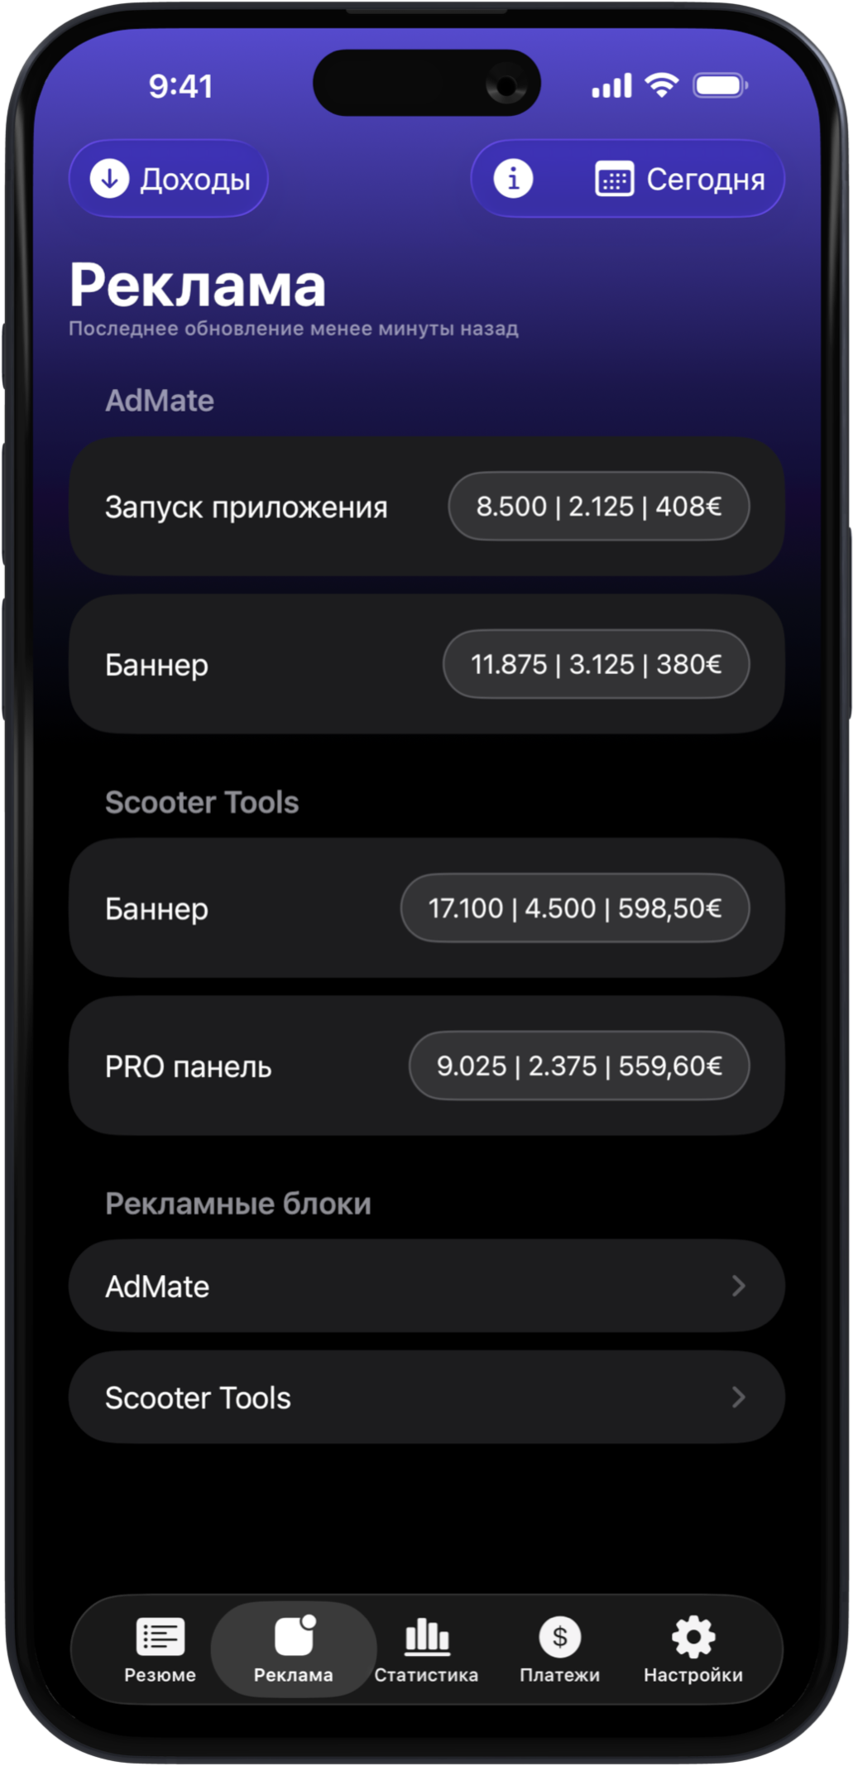This screenshot has height=1766, width=853.
Task: Open the Резюме tab icon
Action: coord(160,1636)
